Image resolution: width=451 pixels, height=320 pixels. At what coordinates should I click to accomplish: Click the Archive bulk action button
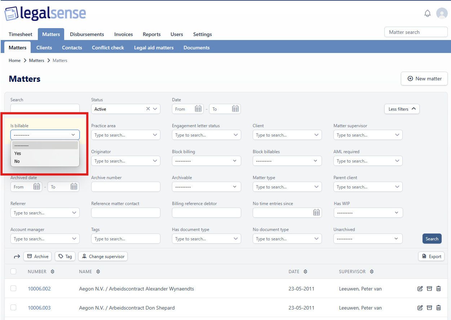pos(37,256)
